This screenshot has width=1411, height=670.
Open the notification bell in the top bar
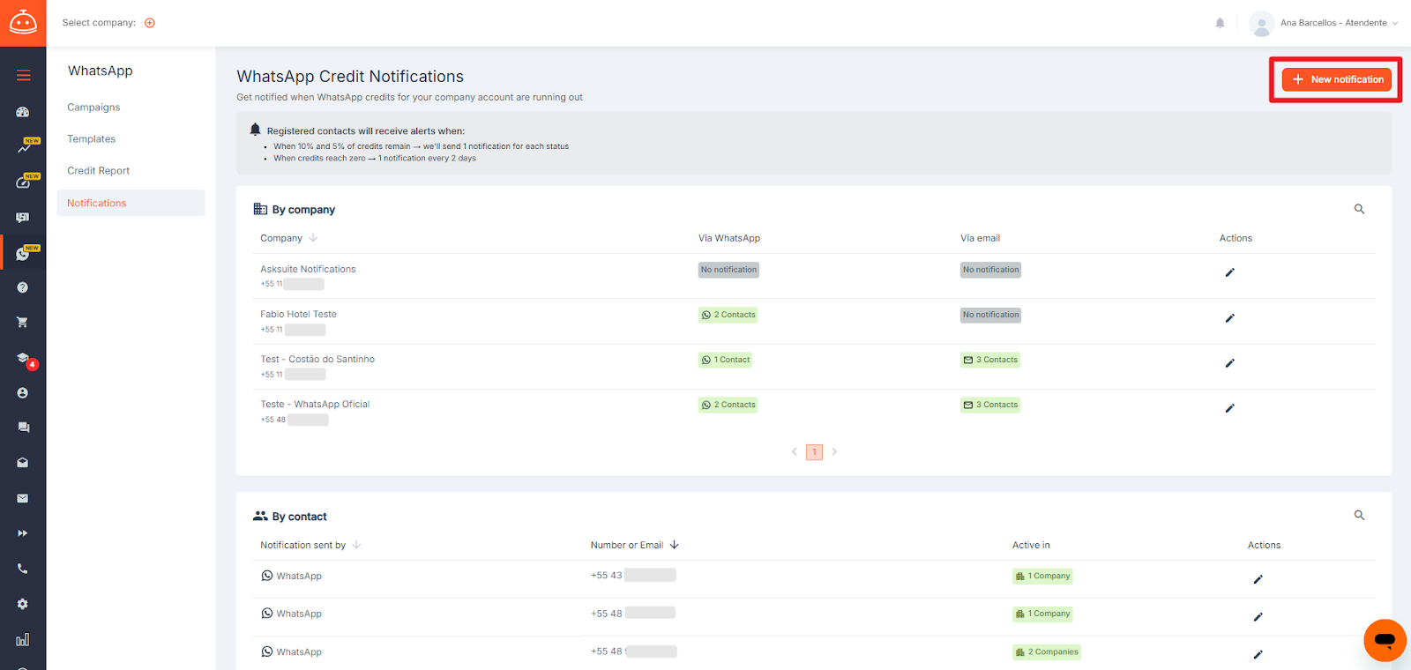[1220, 23]
